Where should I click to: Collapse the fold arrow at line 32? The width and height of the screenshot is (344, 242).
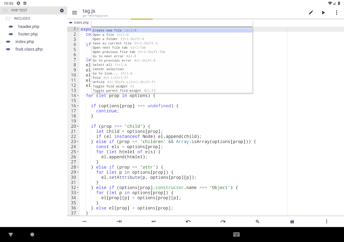(x=78, y=188)
